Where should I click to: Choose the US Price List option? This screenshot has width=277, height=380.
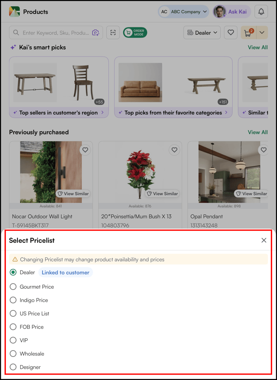pyautogui.click(x=13, y=313)
